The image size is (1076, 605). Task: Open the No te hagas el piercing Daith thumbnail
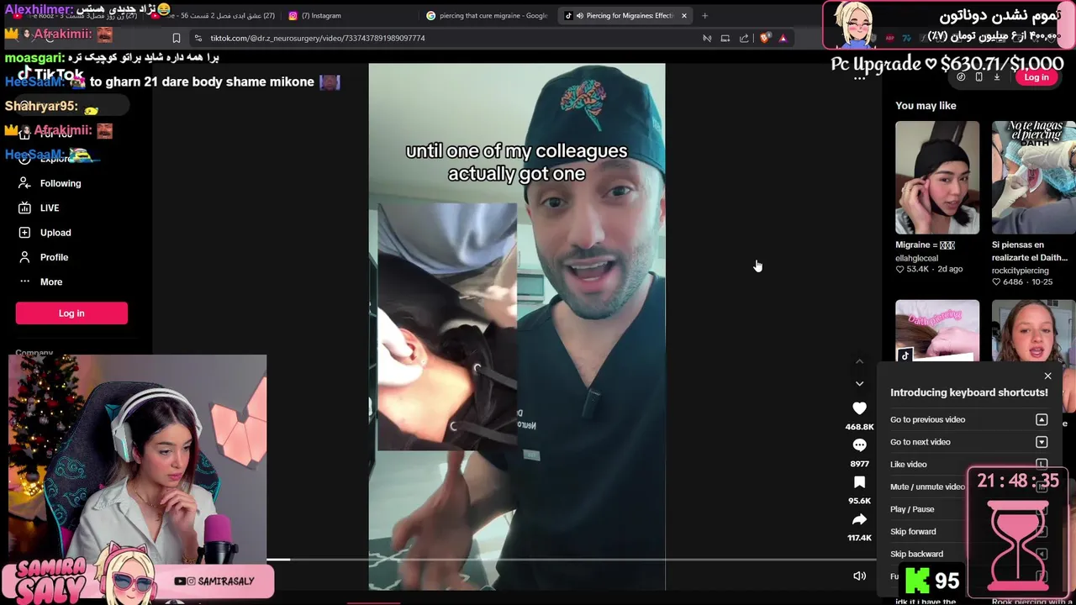[x=1033, y=177]
